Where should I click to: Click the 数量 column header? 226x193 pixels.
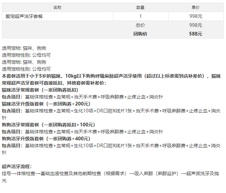tap(140, 7)
